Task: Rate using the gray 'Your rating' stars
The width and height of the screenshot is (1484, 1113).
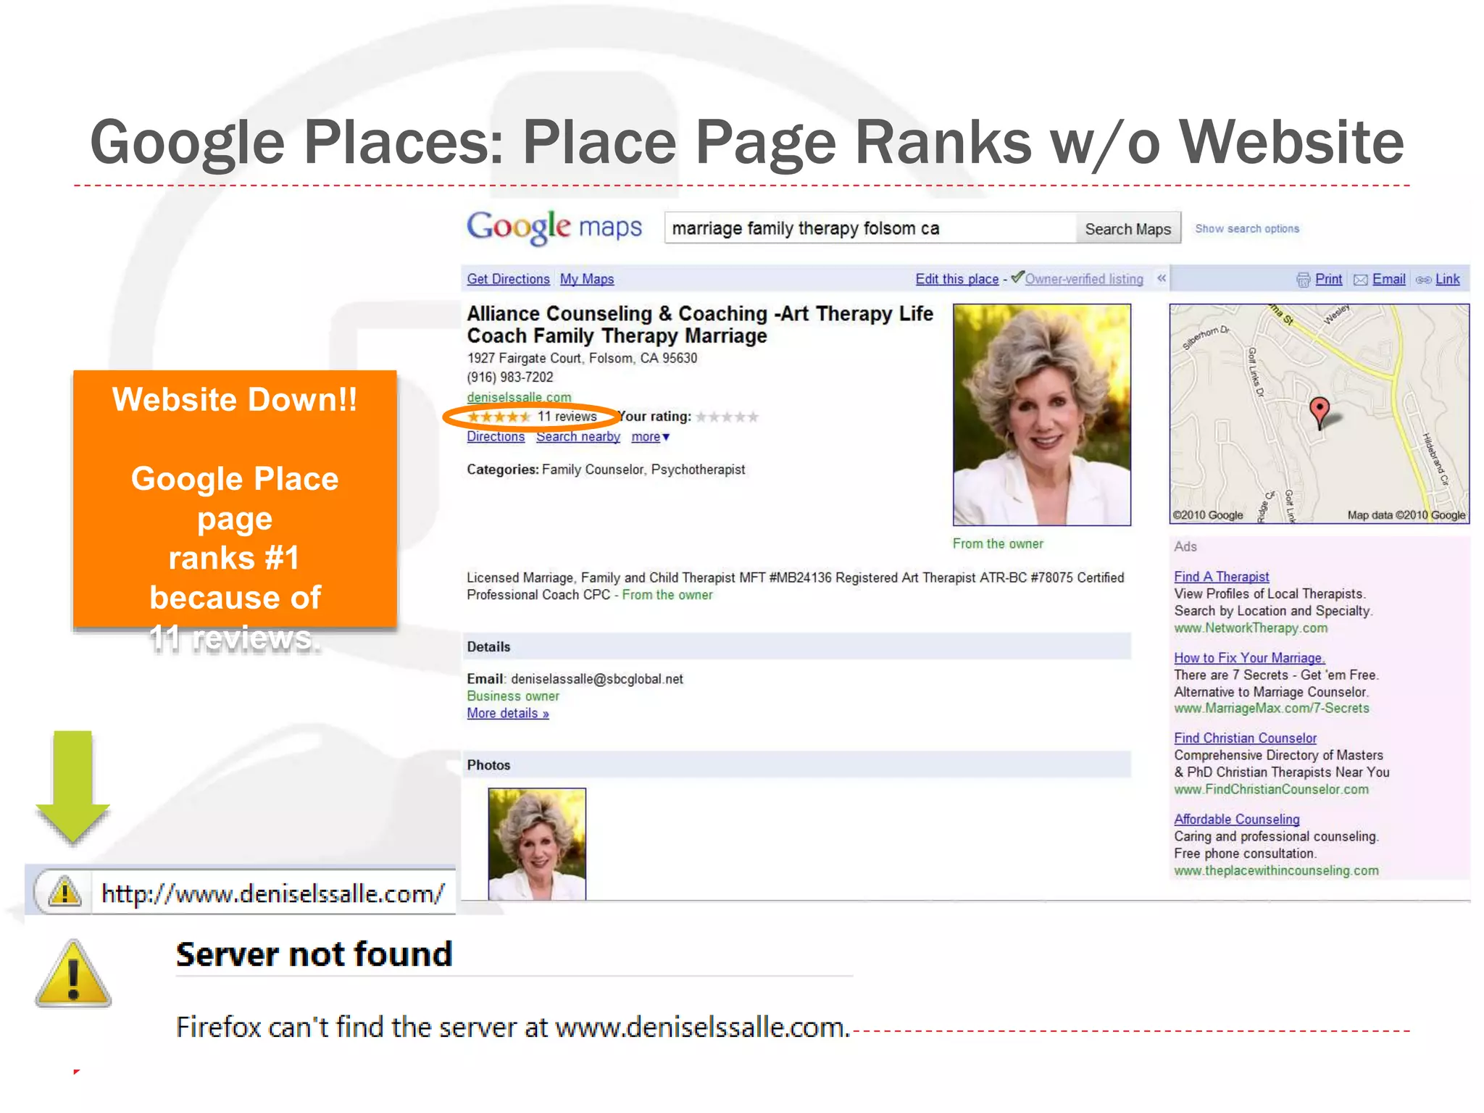Action: (727, 417)
